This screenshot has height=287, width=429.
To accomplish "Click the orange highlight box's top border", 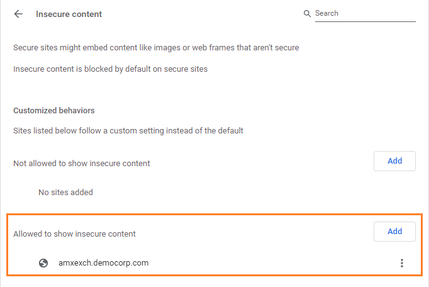I will [x=214, y=213].
